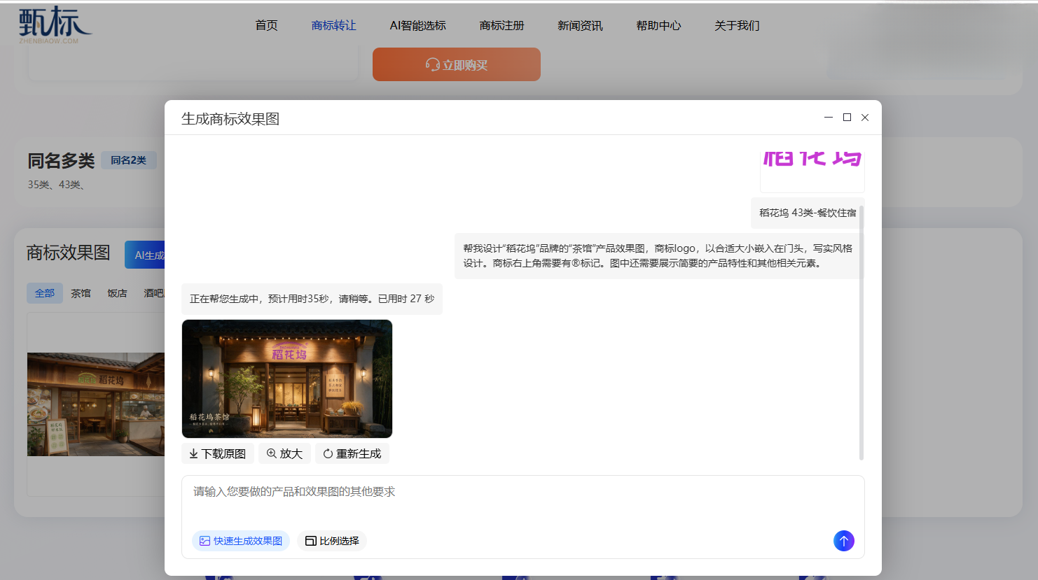Image resolution: width=1038 pixels, height=580 pixels.
Task: Select the 茶馆 effect filter tab
Action: pos(81,293)
